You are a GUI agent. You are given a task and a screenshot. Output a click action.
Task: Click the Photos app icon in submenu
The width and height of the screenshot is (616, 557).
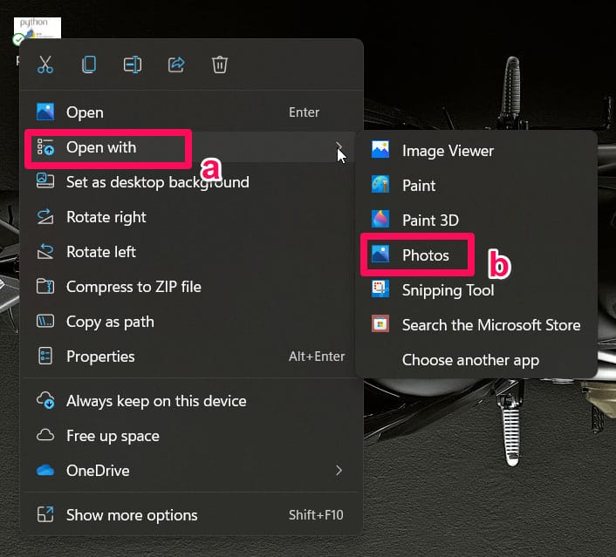[x=380, y=254]
